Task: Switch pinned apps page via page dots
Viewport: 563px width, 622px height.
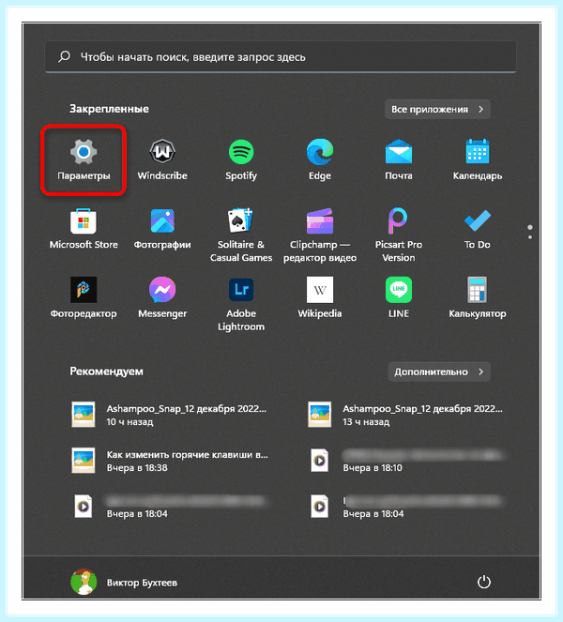Action: [529, 232]
